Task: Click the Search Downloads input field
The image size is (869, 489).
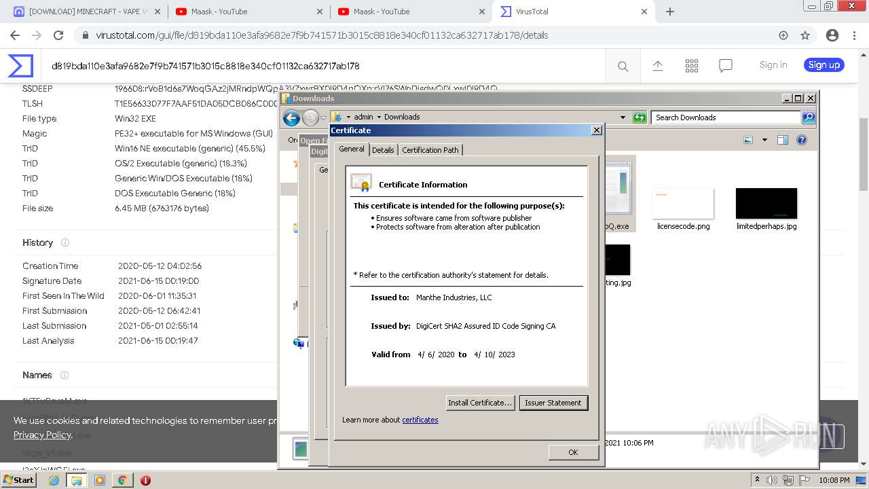Action: [x=726, y=117]
